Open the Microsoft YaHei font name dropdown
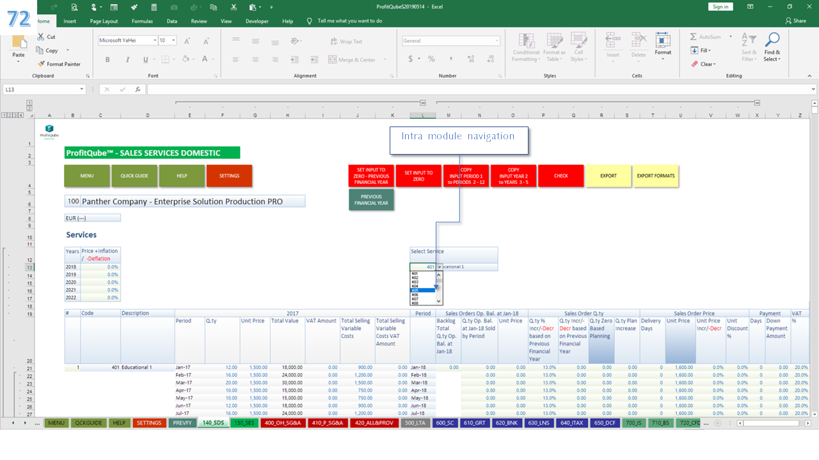Image resolution: width=819 pixels, height=460 pixels. pyautogui.click(x=155, y=40)
